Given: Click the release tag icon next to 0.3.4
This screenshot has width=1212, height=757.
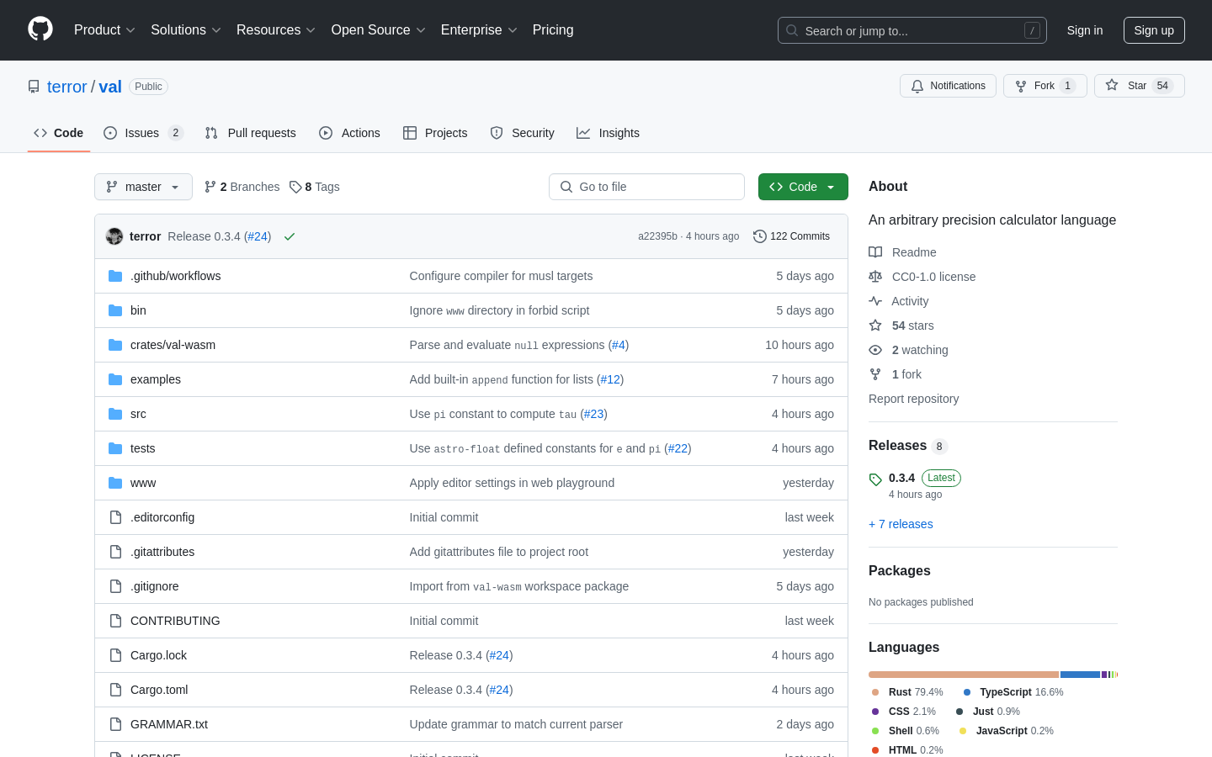Looking at the screenshot, I should [875, 479].
